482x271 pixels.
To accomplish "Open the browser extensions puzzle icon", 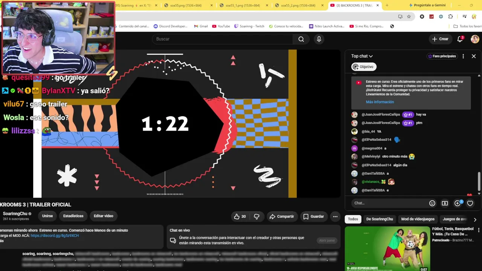I will 450,17.
